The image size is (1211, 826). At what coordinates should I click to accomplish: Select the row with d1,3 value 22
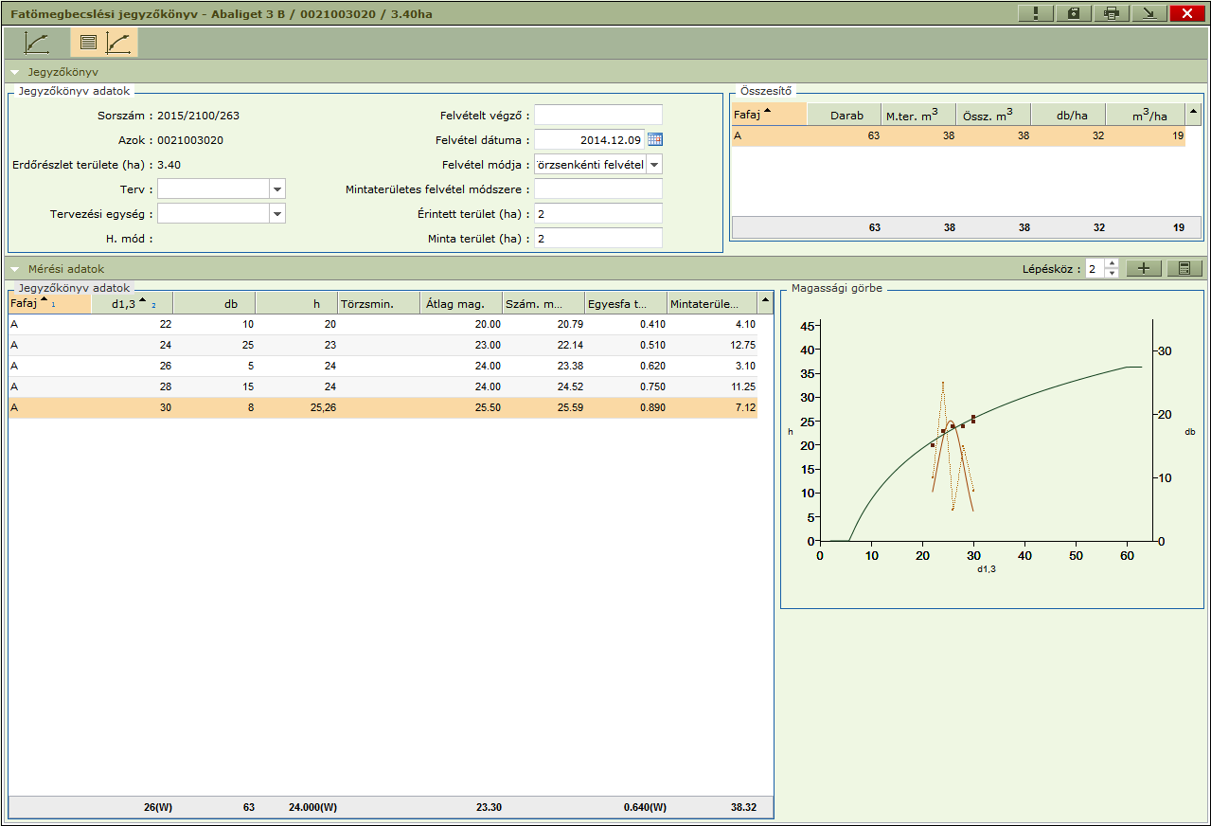point(383,324)
